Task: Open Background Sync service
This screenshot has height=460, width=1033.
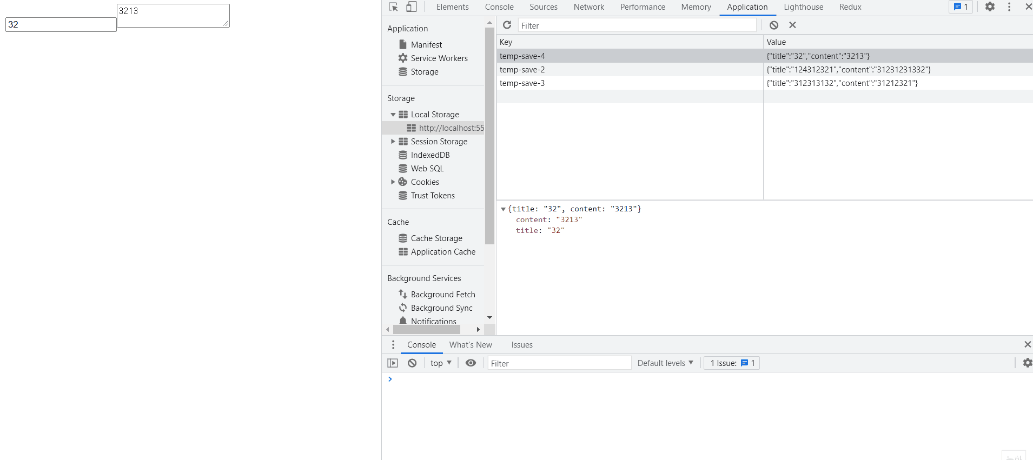Action: 441,308
